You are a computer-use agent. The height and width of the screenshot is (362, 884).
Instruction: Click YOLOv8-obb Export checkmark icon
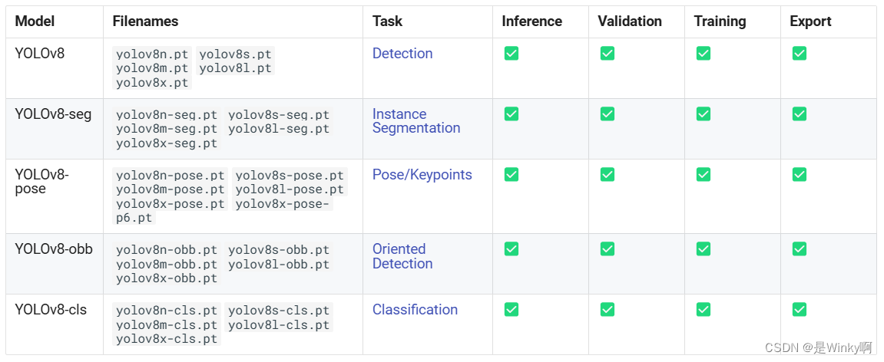click(x=799, y=249)
